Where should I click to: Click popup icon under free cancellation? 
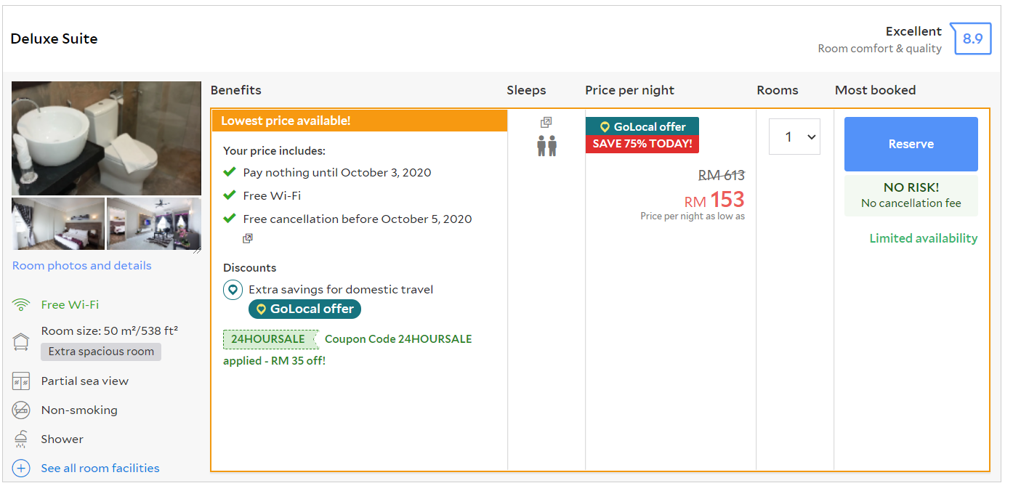pos(248,238)
